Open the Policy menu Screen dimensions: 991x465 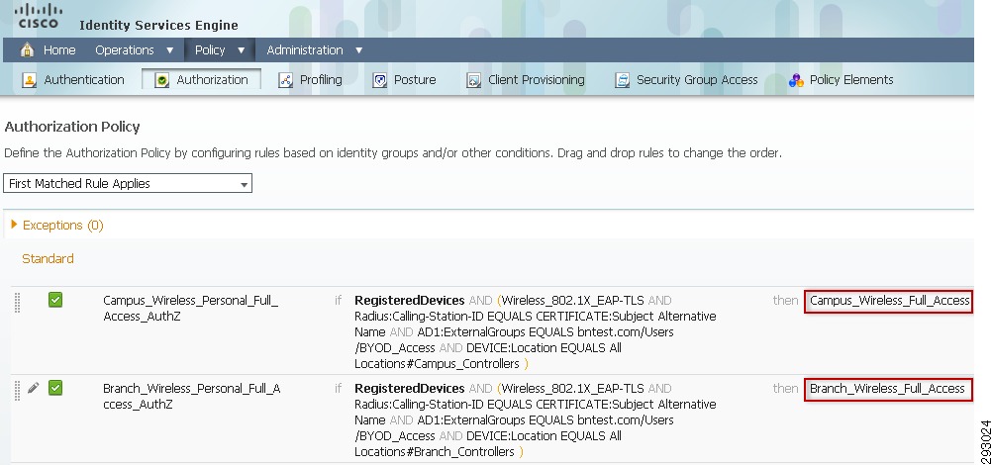(210, 49)
